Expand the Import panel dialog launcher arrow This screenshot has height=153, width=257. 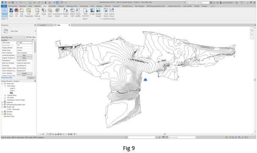[101, 19]
